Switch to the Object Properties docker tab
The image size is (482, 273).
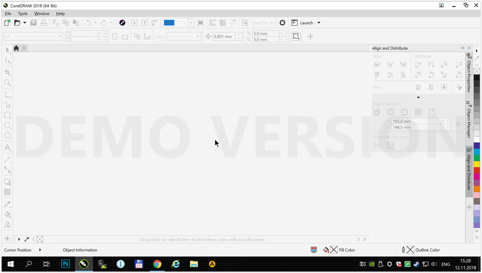469,73
